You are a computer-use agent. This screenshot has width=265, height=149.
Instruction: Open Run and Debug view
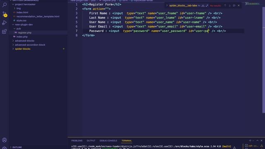tap(5, 22)
